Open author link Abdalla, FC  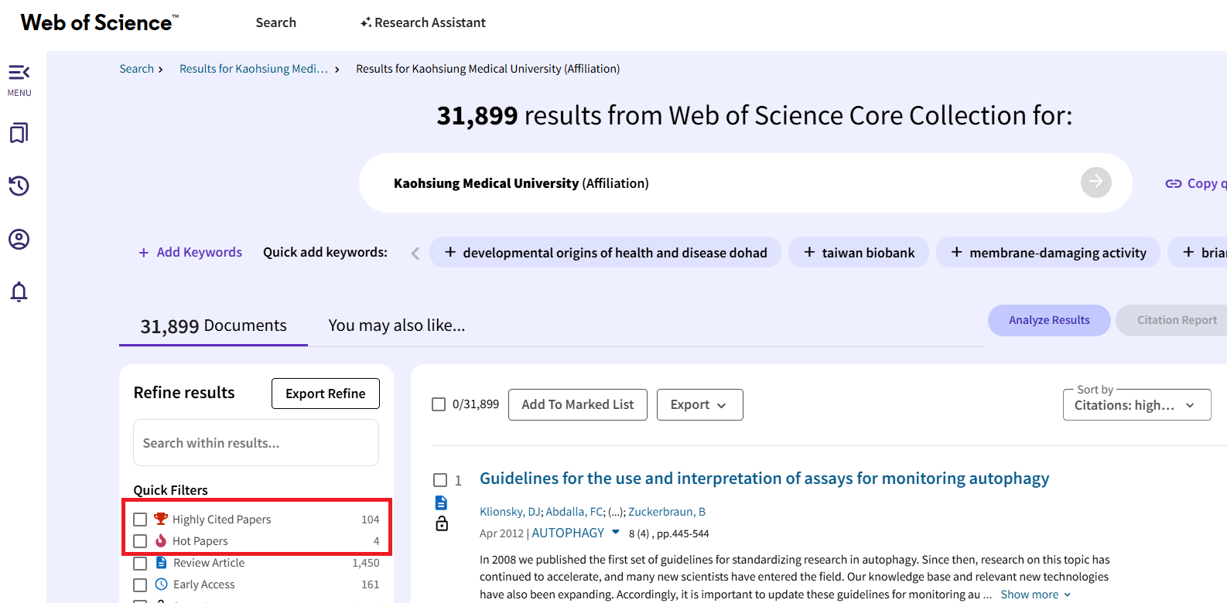(574, 512)
